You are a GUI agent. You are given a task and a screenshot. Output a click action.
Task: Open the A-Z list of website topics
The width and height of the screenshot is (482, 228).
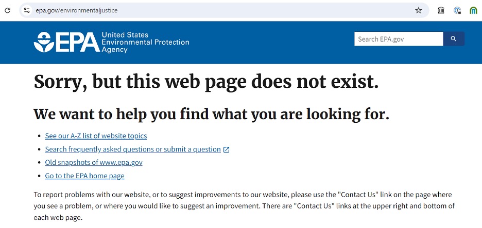pos(96,136)
